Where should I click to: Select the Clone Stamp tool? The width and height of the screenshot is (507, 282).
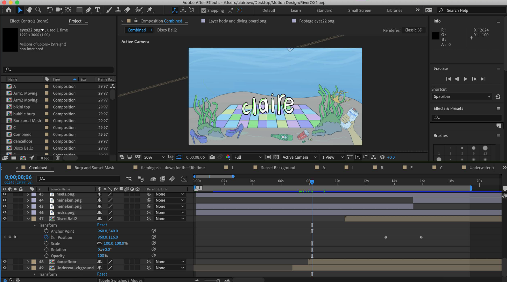118,10
